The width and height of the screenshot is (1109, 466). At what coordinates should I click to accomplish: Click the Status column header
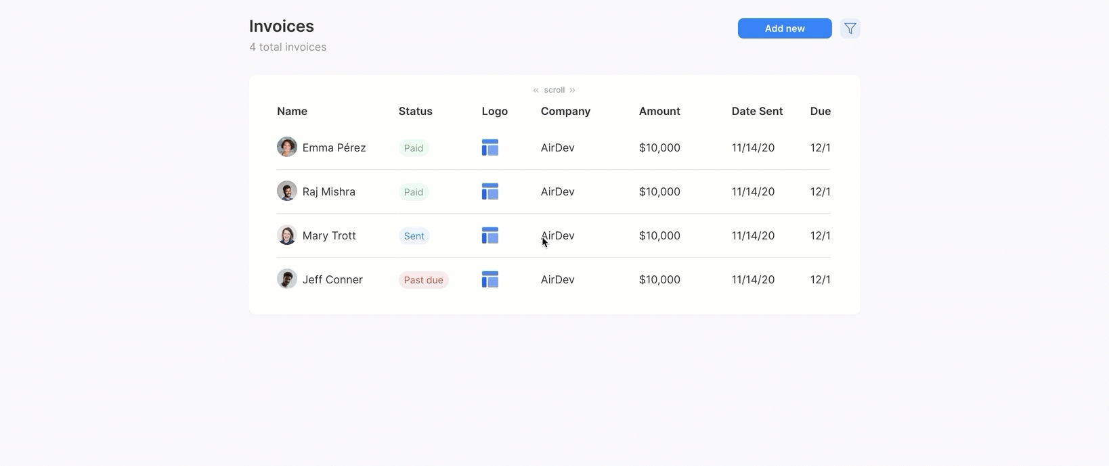pyautogui.click(x=415, y=112)
